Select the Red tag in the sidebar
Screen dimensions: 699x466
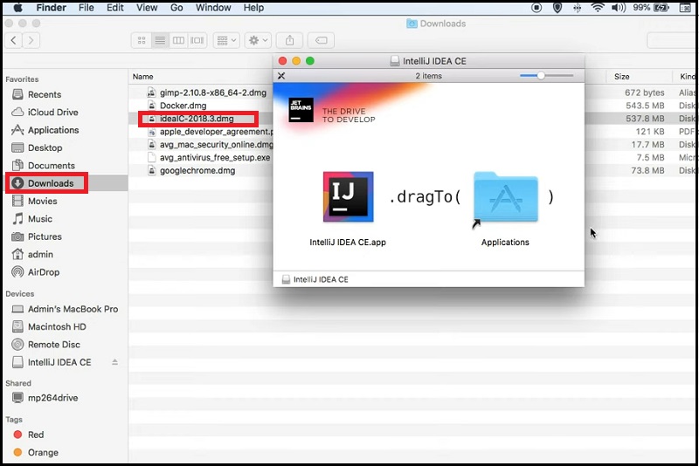[x=35, y=435]
